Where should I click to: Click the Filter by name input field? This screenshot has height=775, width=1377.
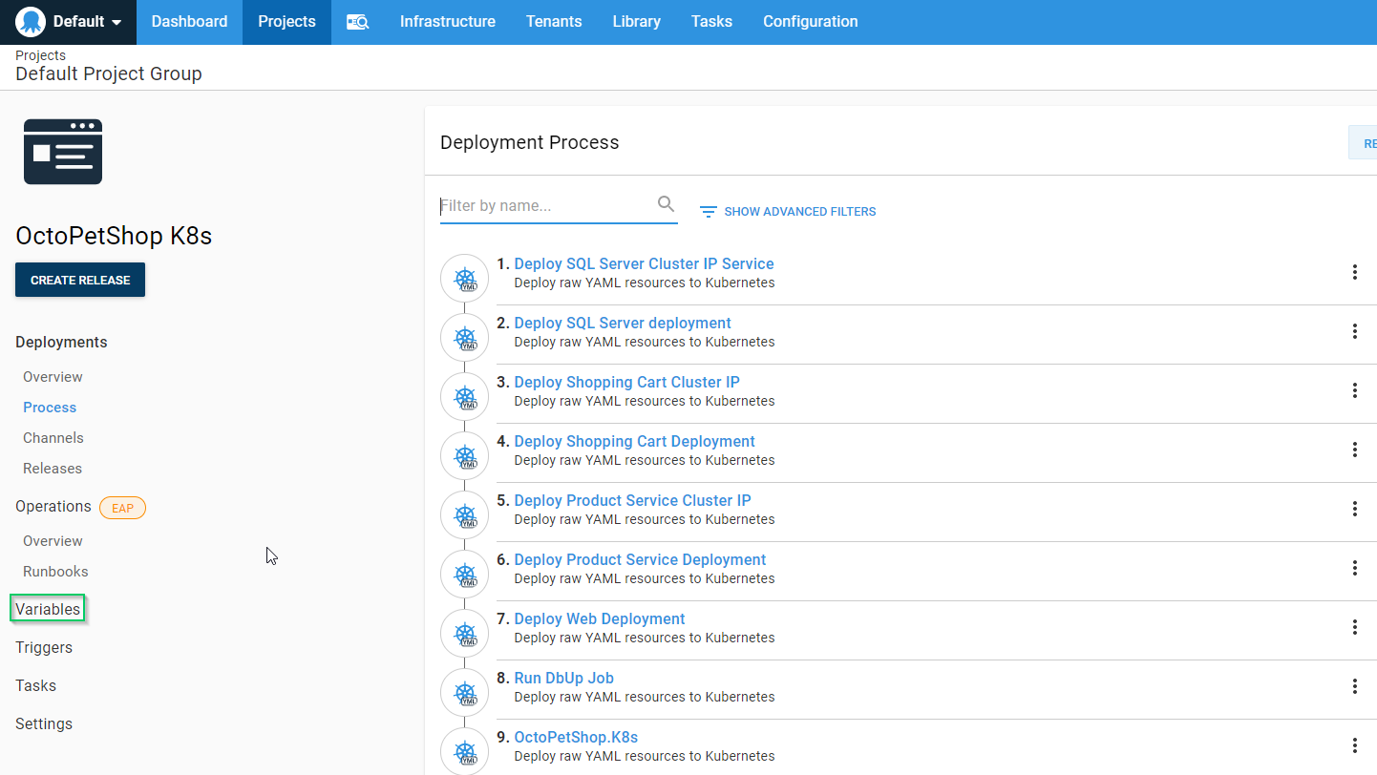544,206
